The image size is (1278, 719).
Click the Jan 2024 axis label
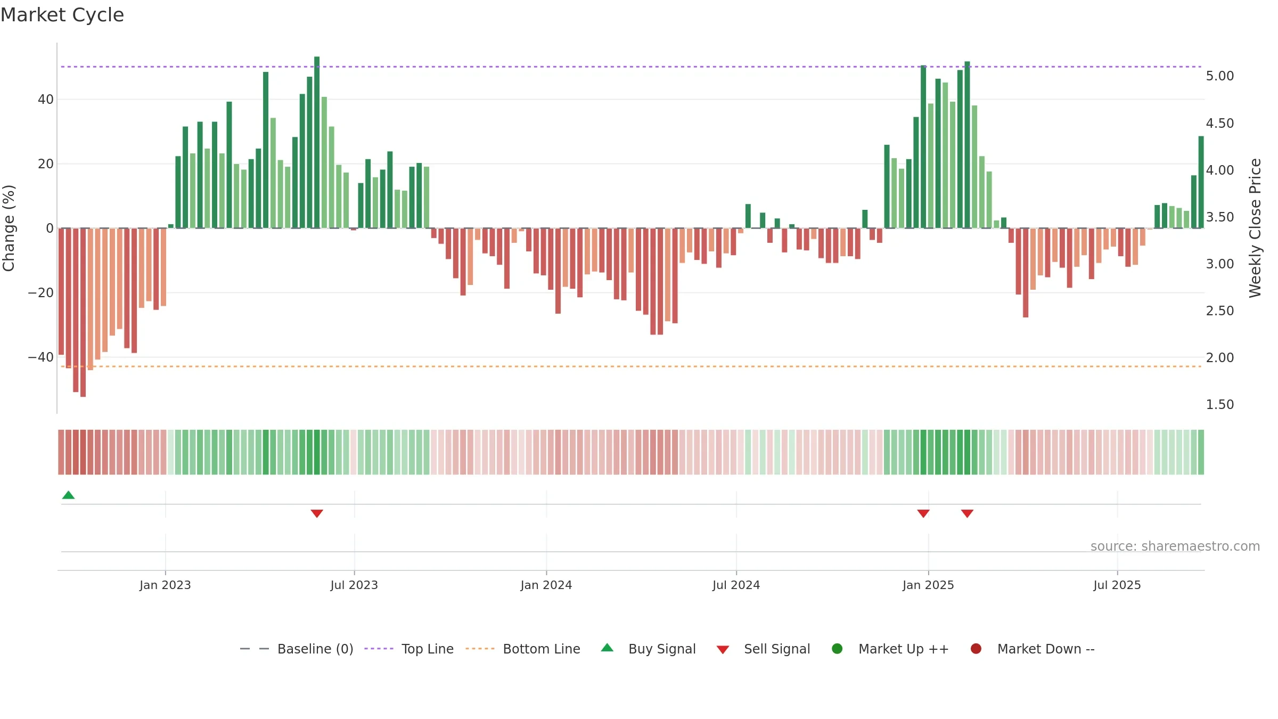click(546, 585)
